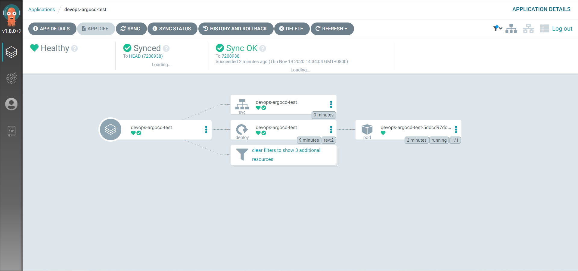This screenshot has width=578, height=271.
Task: Open kebab menu of svc node
Action: click(x=331, y=104)
